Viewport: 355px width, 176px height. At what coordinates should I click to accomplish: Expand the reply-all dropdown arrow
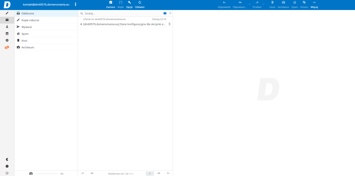[250, 4]
